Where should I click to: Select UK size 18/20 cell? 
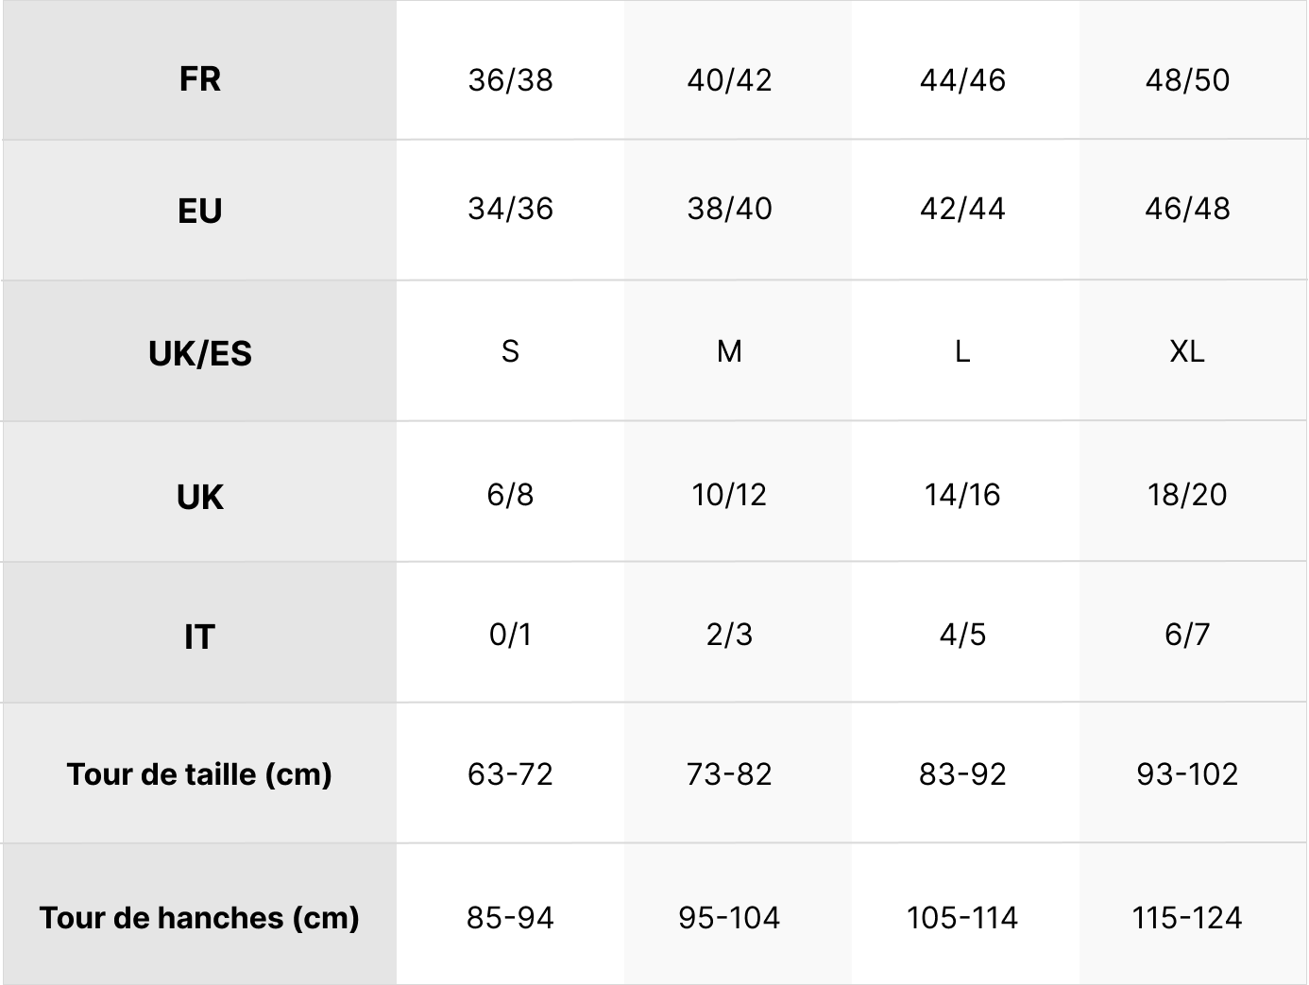tap(1187, 495)
